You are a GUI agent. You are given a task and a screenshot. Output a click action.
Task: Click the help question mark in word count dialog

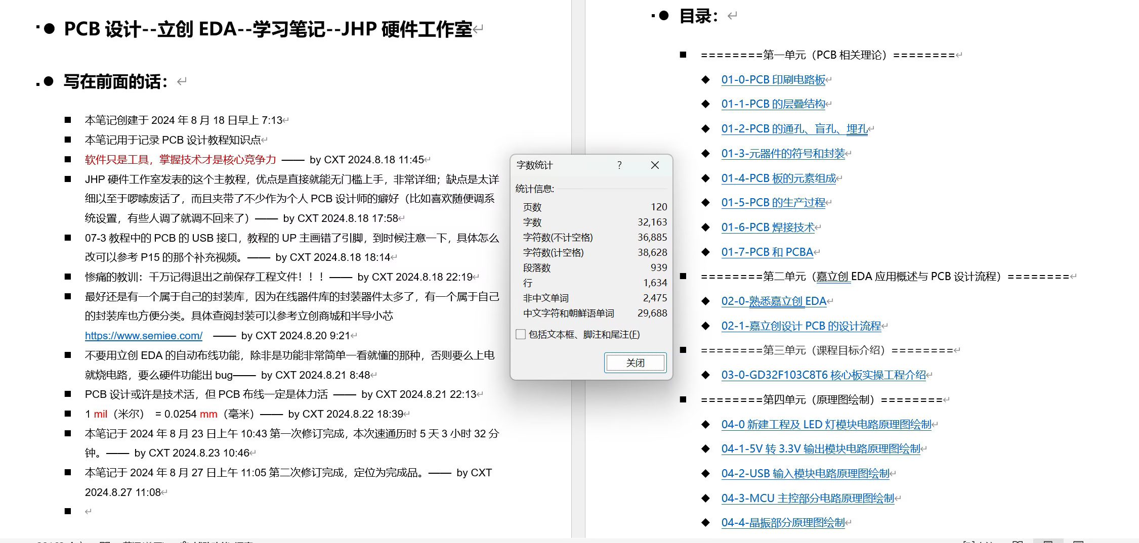click(619, 165)
